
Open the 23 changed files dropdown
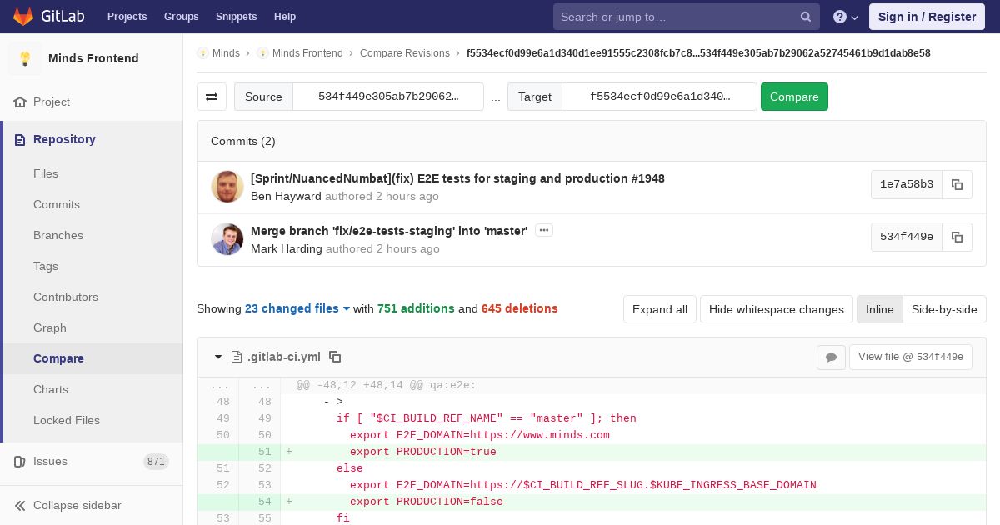coord(297,308)
